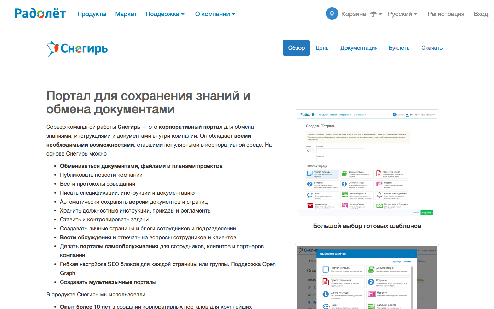Click the umbrella icon in the header

click(x=373, y=14)
